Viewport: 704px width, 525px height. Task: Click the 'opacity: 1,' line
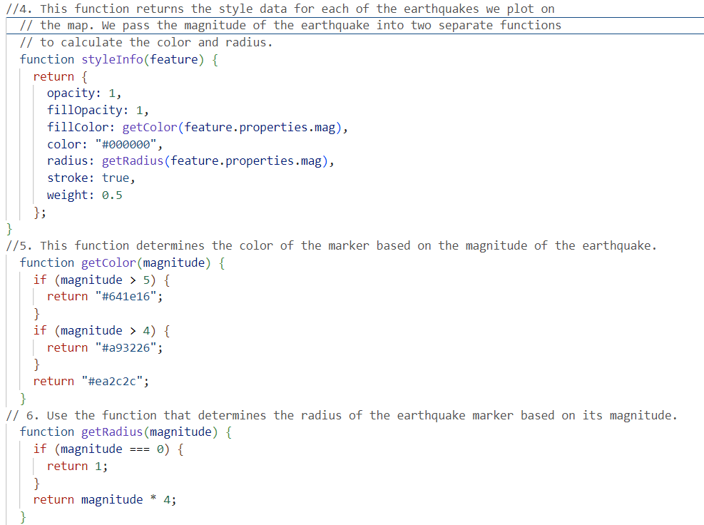(x=84, y=93)
